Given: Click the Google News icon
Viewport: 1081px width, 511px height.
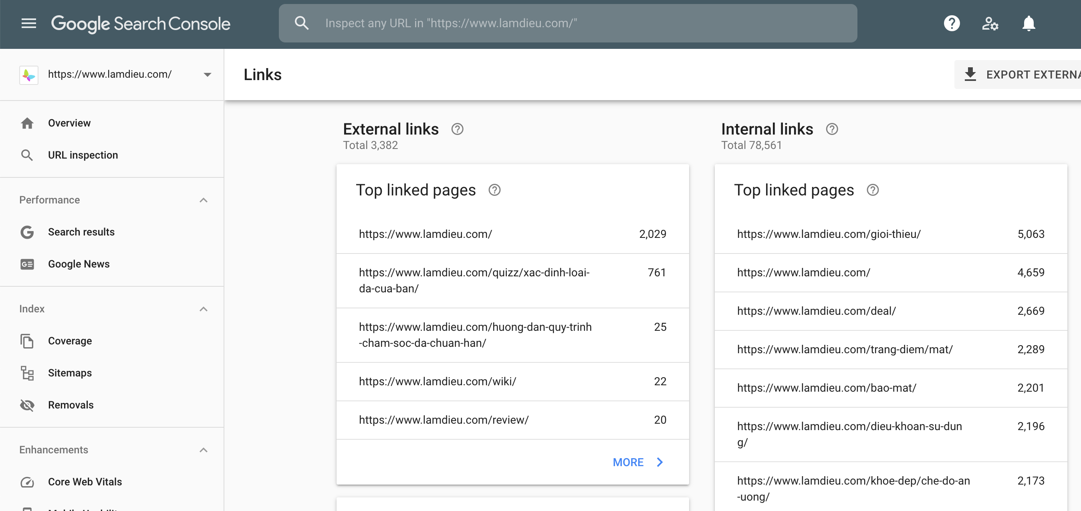Looking at the screenshot, I should pyautogui.click(x=27, y=264).
